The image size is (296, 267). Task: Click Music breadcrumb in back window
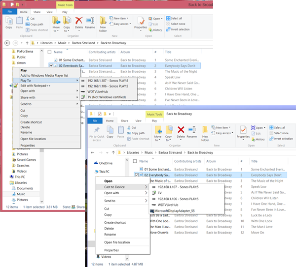pyautogui.click(x=62, y=43)
